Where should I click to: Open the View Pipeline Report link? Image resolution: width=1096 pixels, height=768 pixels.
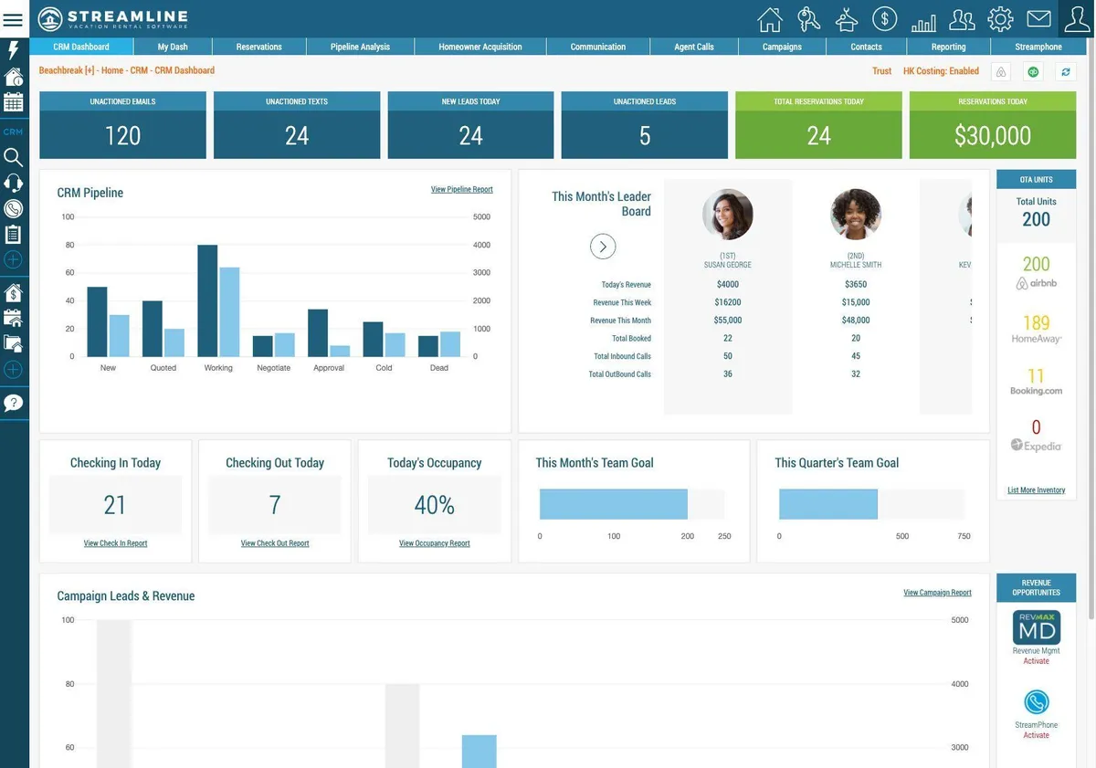[462, 189]
